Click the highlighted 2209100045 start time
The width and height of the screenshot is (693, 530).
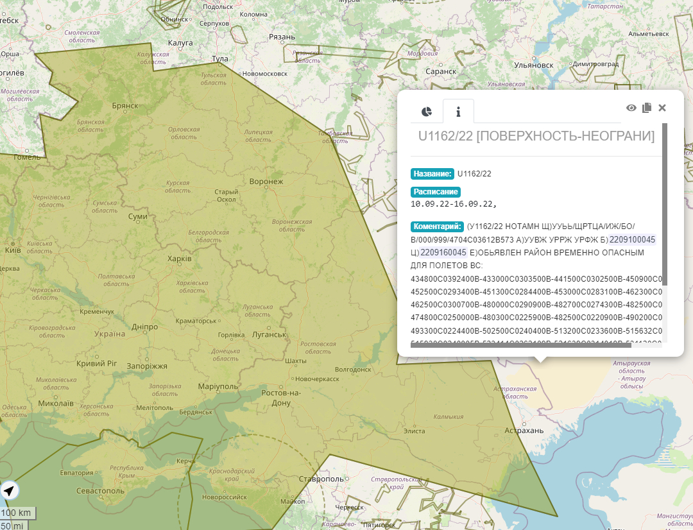point(632,239)
